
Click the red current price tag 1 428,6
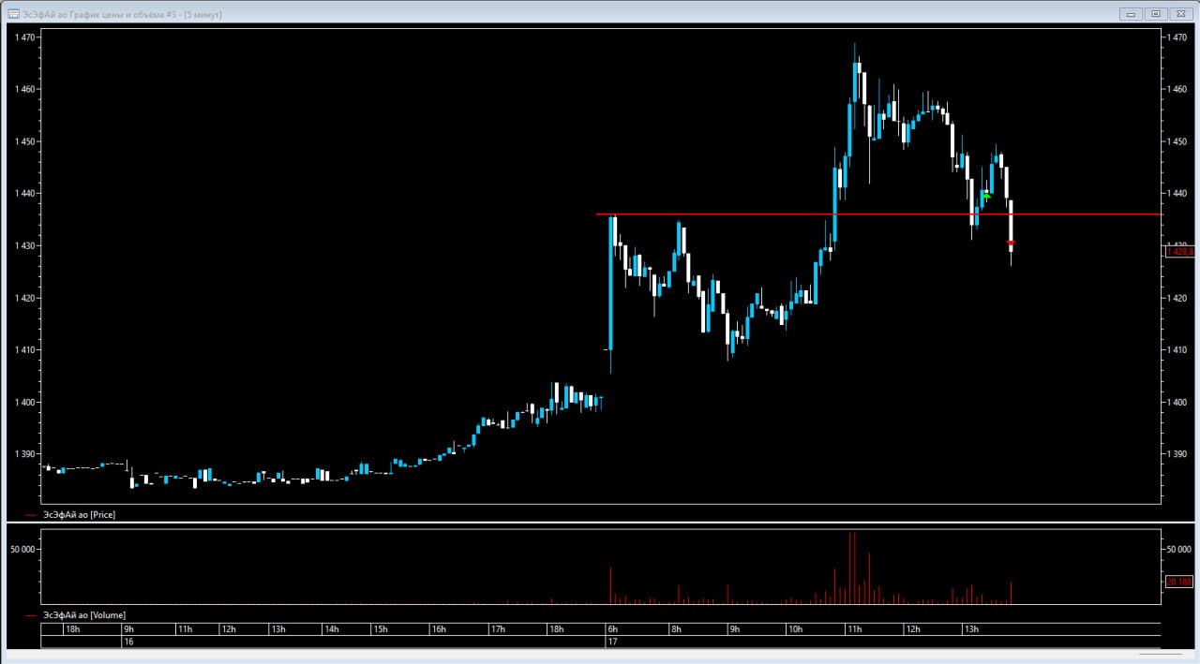point(1178,251)
